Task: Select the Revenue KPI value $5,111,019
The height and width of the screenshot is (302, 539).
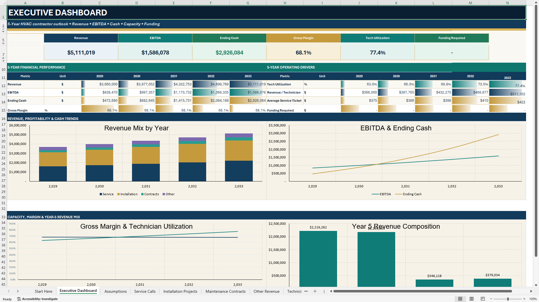Action: coord(81,53)
